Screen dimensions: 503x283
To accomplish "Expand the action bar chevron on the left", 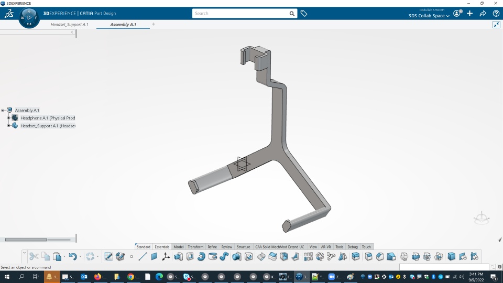I will (24, 253).
